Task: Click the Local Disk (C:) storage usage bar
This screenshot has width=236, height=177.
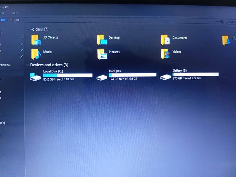Action: click(68, 75)
